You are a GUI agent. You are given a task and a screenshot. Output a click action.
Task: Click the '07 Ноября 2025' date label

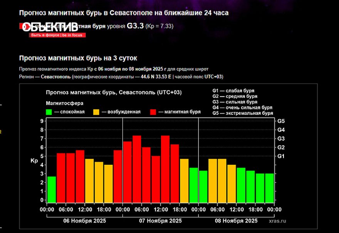click(x=160, y=221)
